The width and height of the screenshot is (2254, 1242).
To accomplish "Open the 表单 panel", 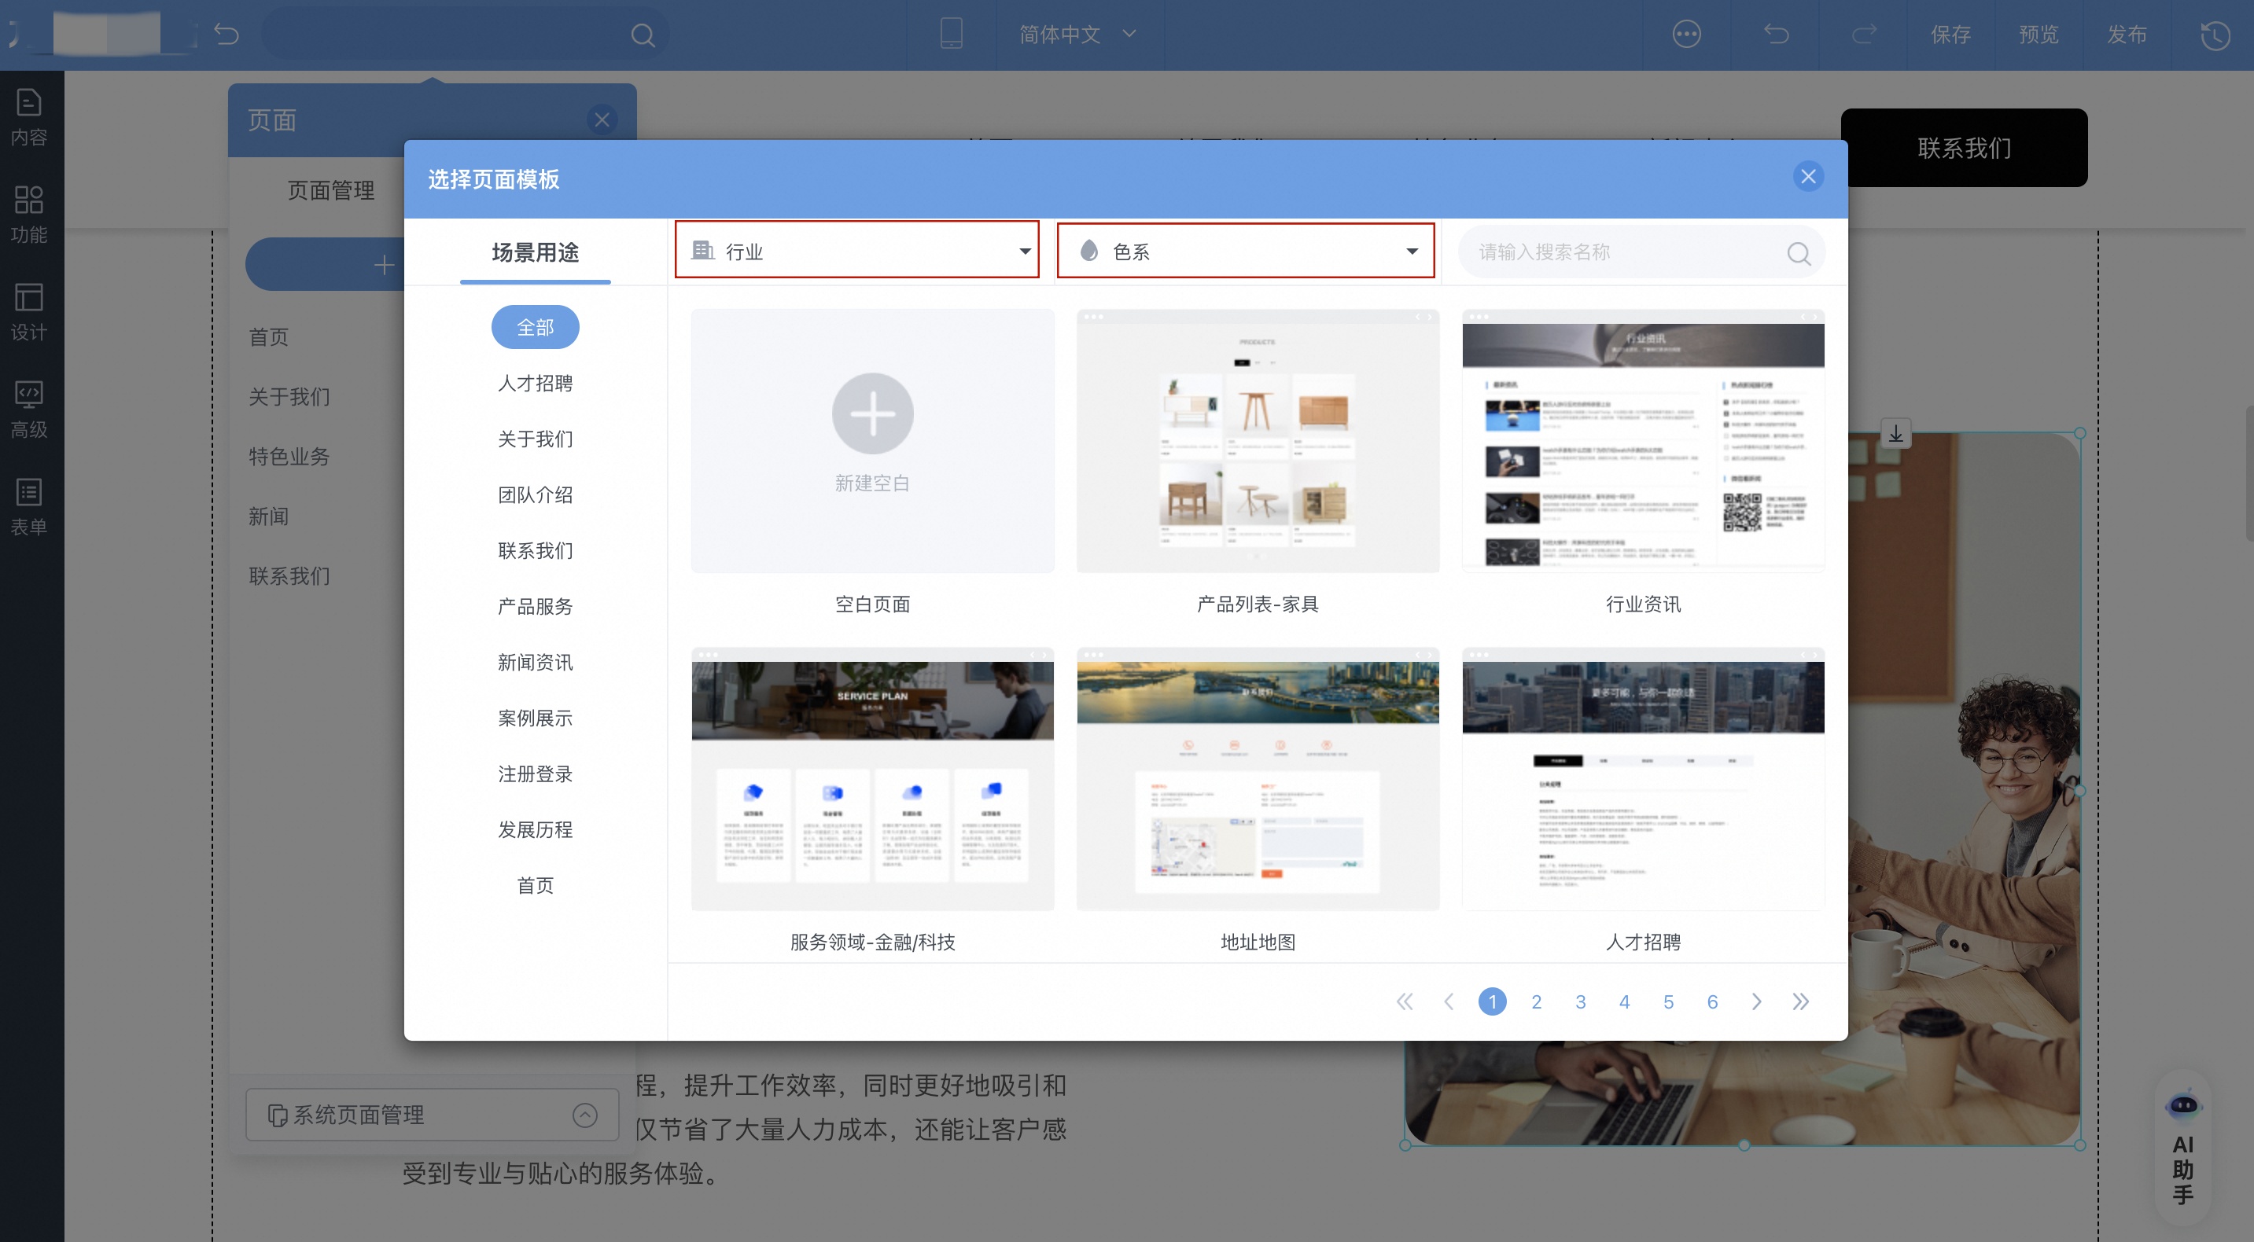I will coord(29,507).
